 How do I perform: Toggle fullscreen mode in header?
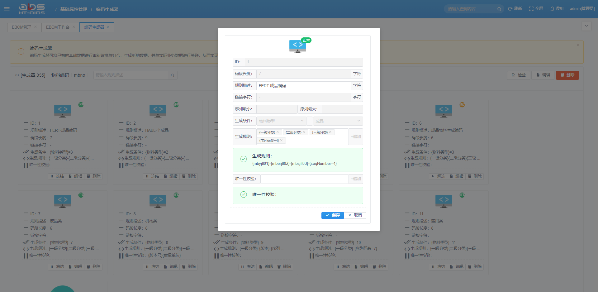pyautogui.click(x=536, y=9)
